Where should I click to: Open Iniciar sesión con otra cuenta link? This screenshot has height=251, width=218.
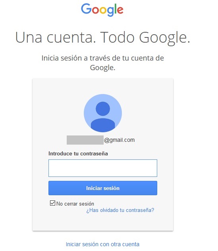[102, 244]
